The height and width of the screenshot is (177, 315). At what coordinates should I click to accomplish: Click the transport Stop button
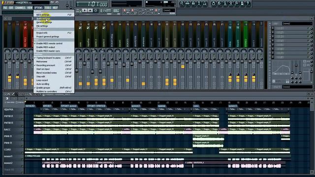90,10
